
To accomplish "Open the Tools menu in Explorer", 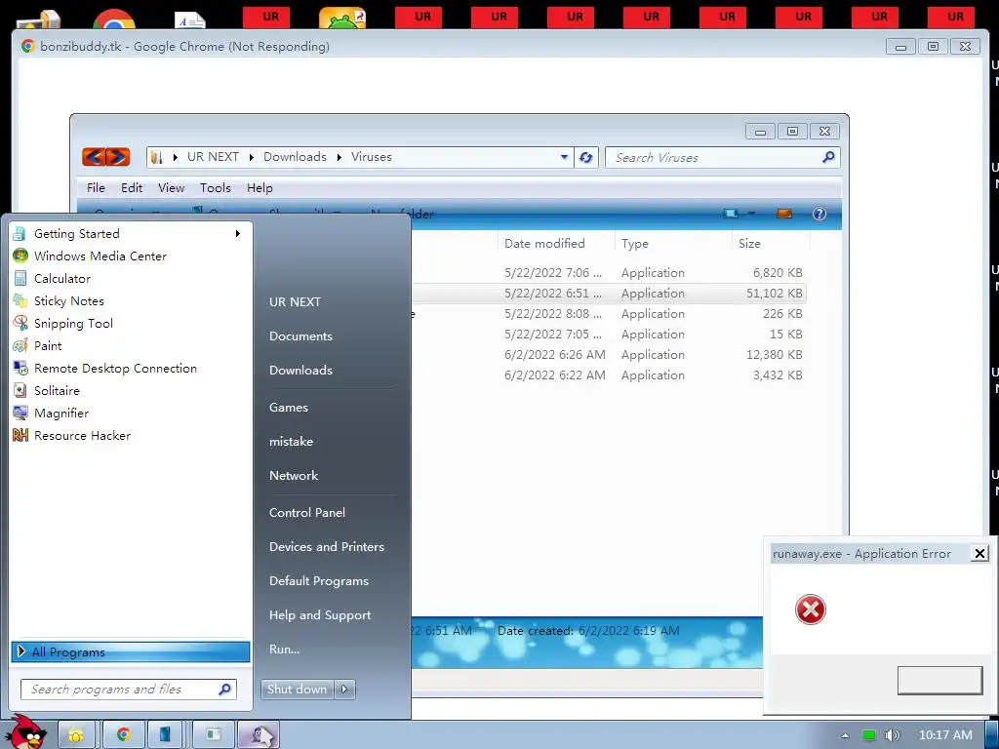I will pyautogui.click(x=216, y=188).
